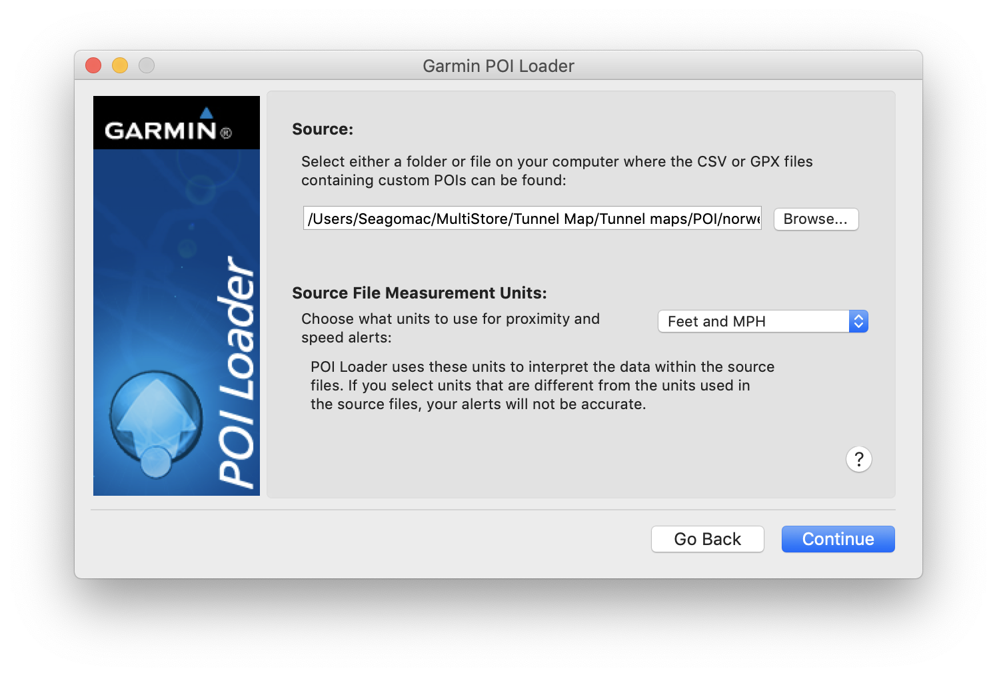Click the "Choose what units to use" label
The height and width of the screenshot is (677, 997).
pos(450,328)
